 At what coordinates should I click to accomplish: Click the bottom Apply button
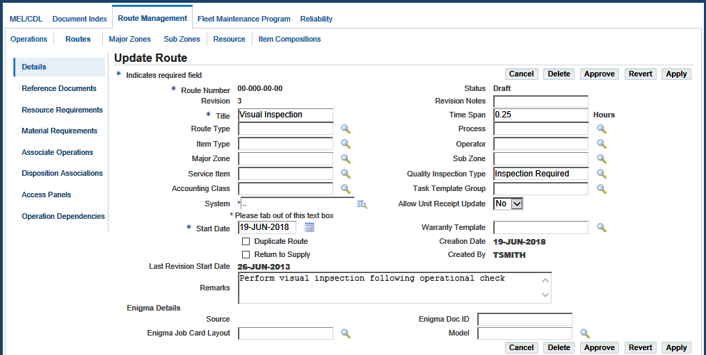click(676, 347)
